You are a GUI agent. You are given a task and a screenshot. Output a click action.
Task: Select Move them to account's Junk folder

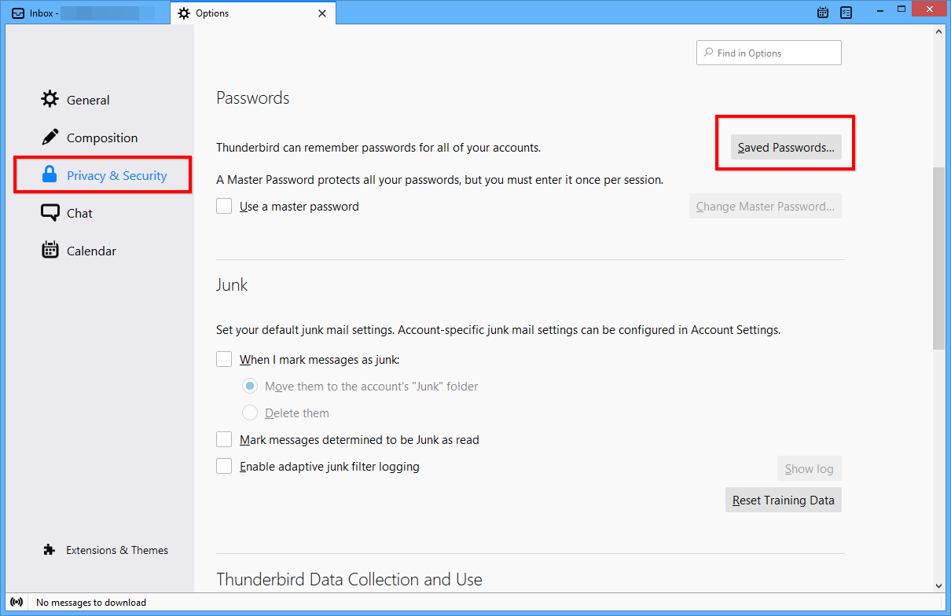coord(250,386)
